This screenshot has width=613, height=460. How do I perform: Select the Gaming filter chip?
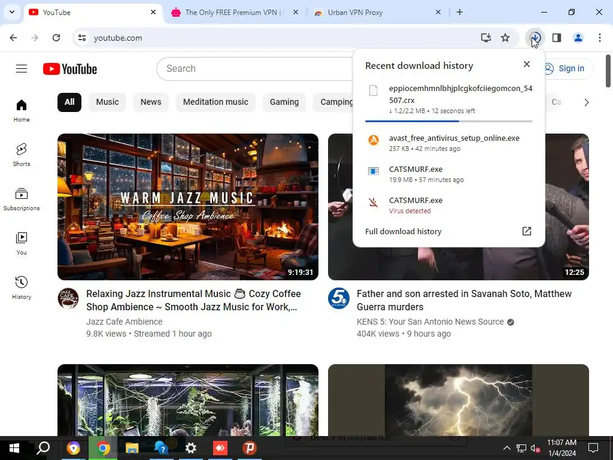284,102
